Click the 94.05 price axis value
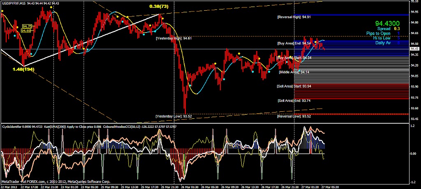Screen dimensions: 421x189 [x=414, y=76]
